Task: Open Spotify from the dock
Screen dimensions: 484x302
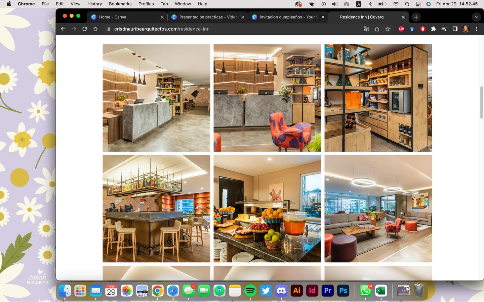Action: coord(250,291)
